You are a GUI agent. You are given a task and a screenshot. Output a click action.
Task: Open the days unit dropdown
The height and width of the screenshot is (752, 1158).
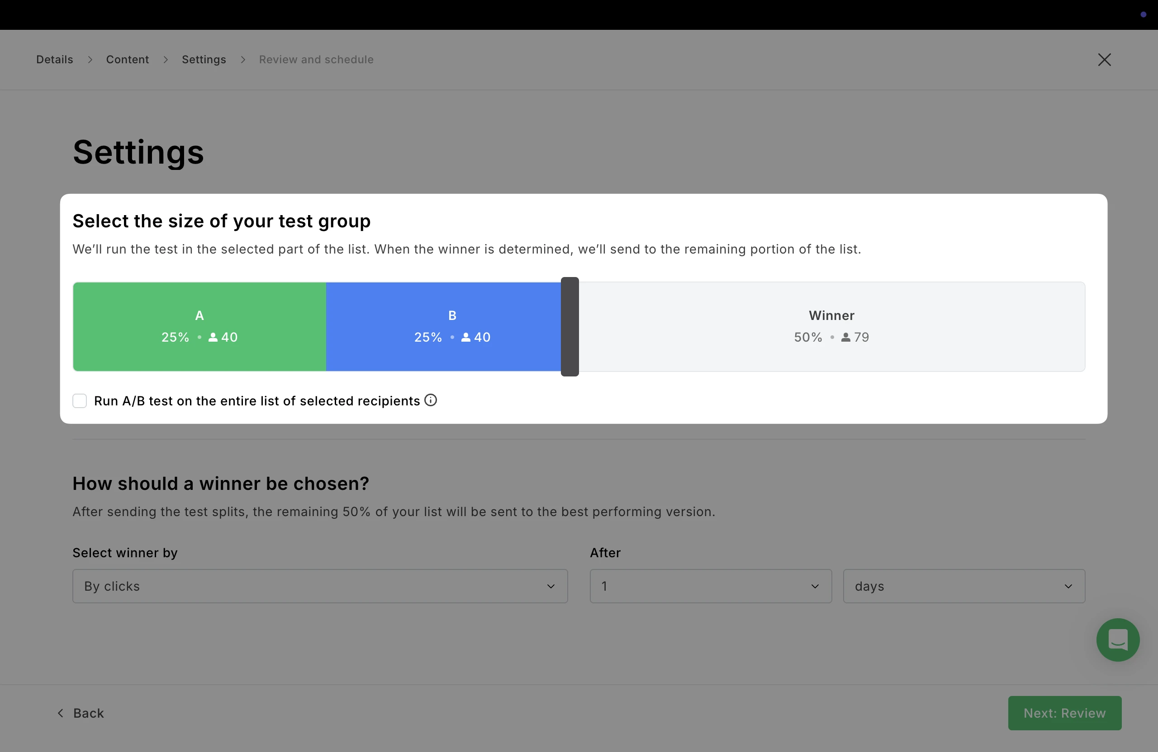963,586
